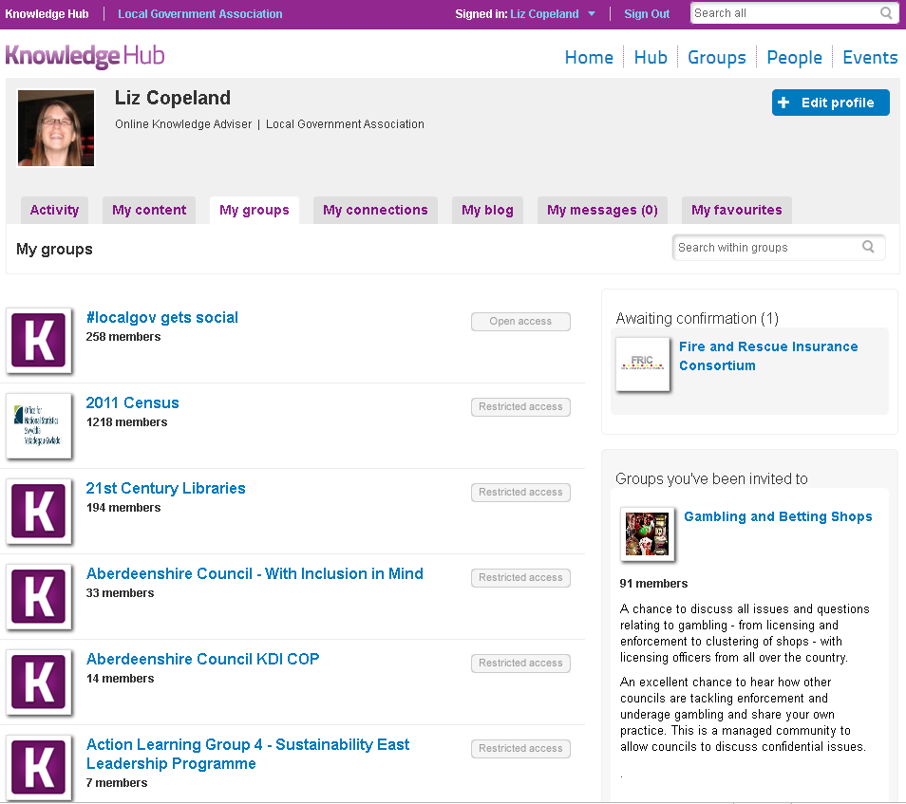Open Groups in main navigation
Viewport: 906px width, 804px height.
[716, 57]
